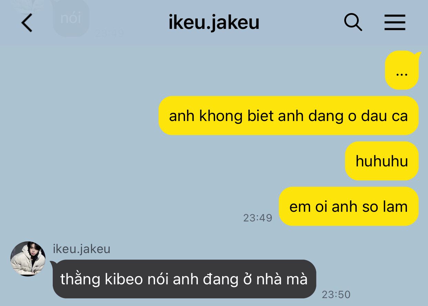Click the word "dau" in the long yellow message
The image size is (428, 306).
tap(374, 116)
